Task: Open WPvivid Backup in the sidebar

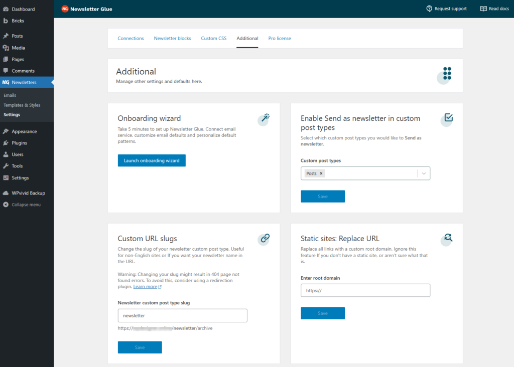Action: [x=28, y=193]
